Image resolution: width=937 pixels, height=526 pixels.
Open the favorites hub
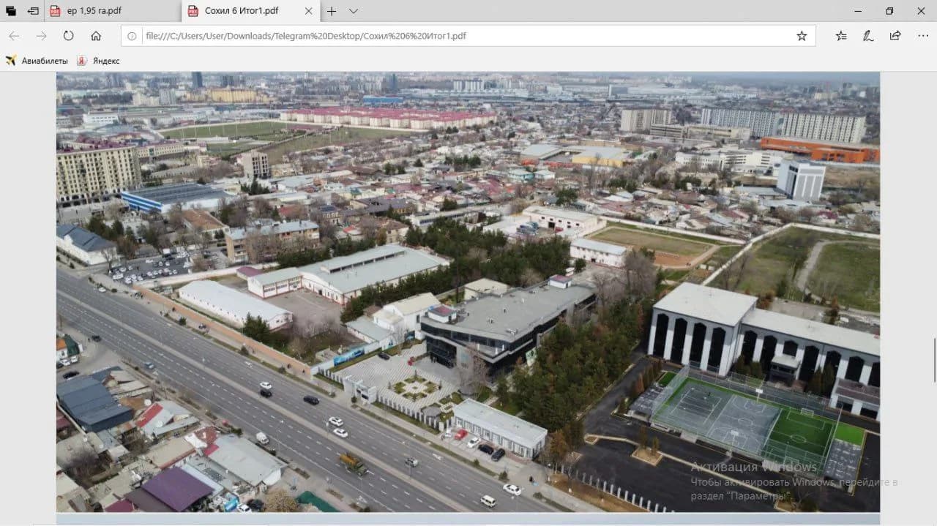click(841, 36)
